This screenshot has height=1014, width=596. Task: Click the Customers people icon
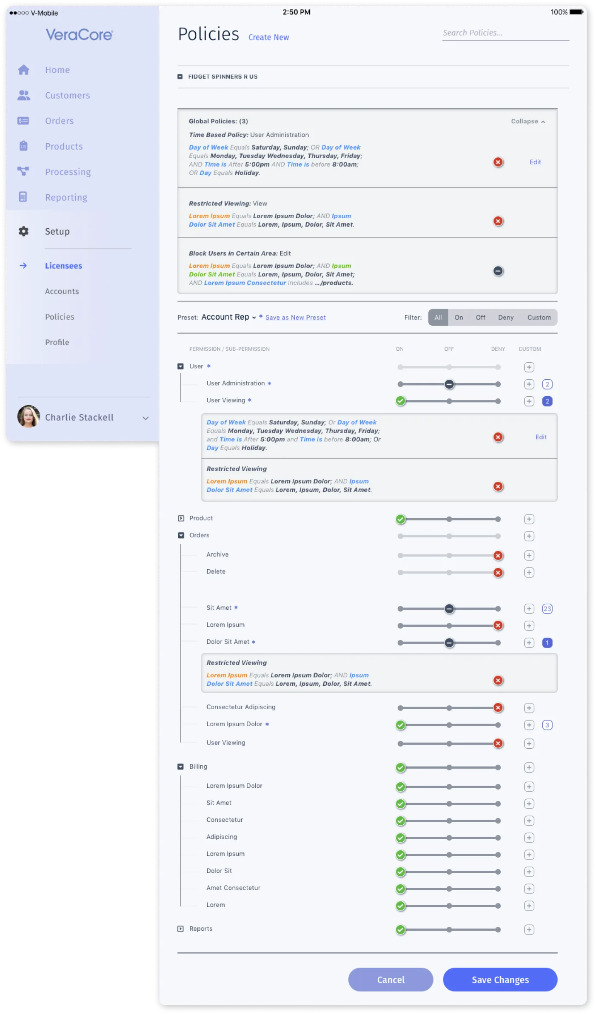tap(24, 95)
